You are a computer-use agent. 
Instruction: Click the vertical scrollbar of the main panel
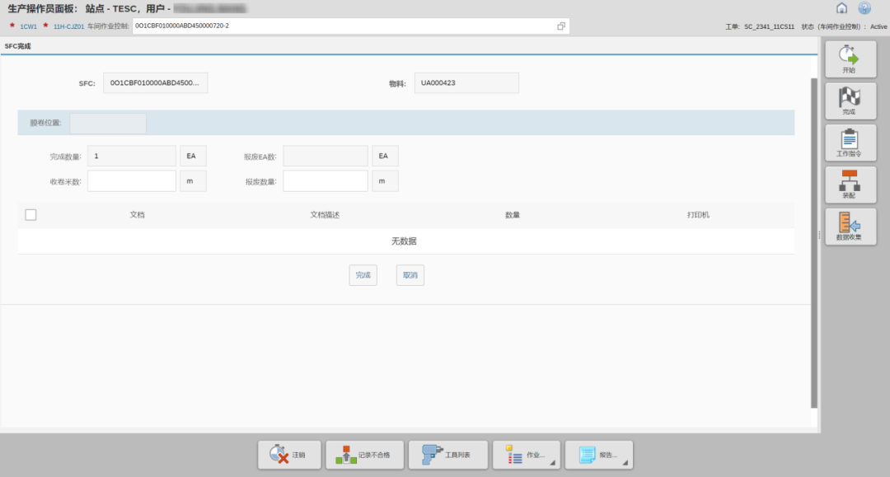tap(814, 243)
